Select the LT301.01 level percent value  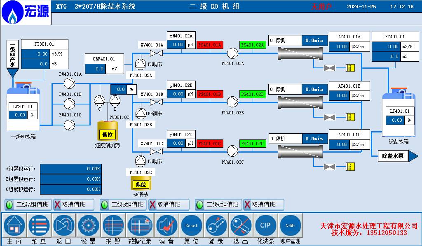(18, 115)
